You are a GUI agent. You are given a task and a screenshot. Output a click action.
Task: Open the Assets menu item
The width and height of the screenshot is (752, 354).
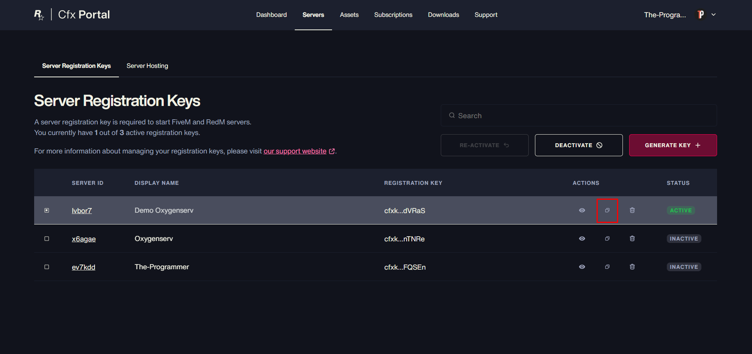[x=349, y=15]
